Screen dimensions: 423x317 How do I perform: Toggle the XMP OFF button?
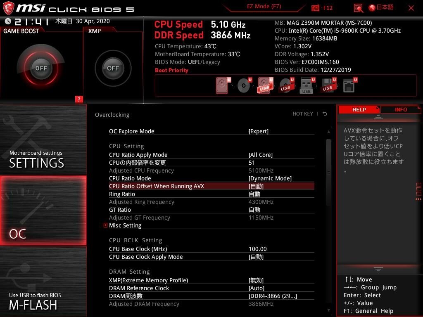(113, 68)
